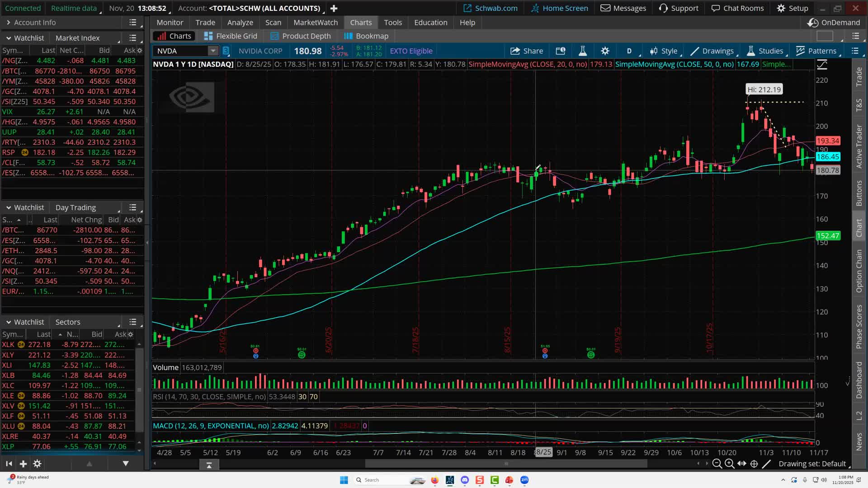This screenshot has width=868, height=488.
Task: Open the chart settings gear icon
Action: click(605, 51)
